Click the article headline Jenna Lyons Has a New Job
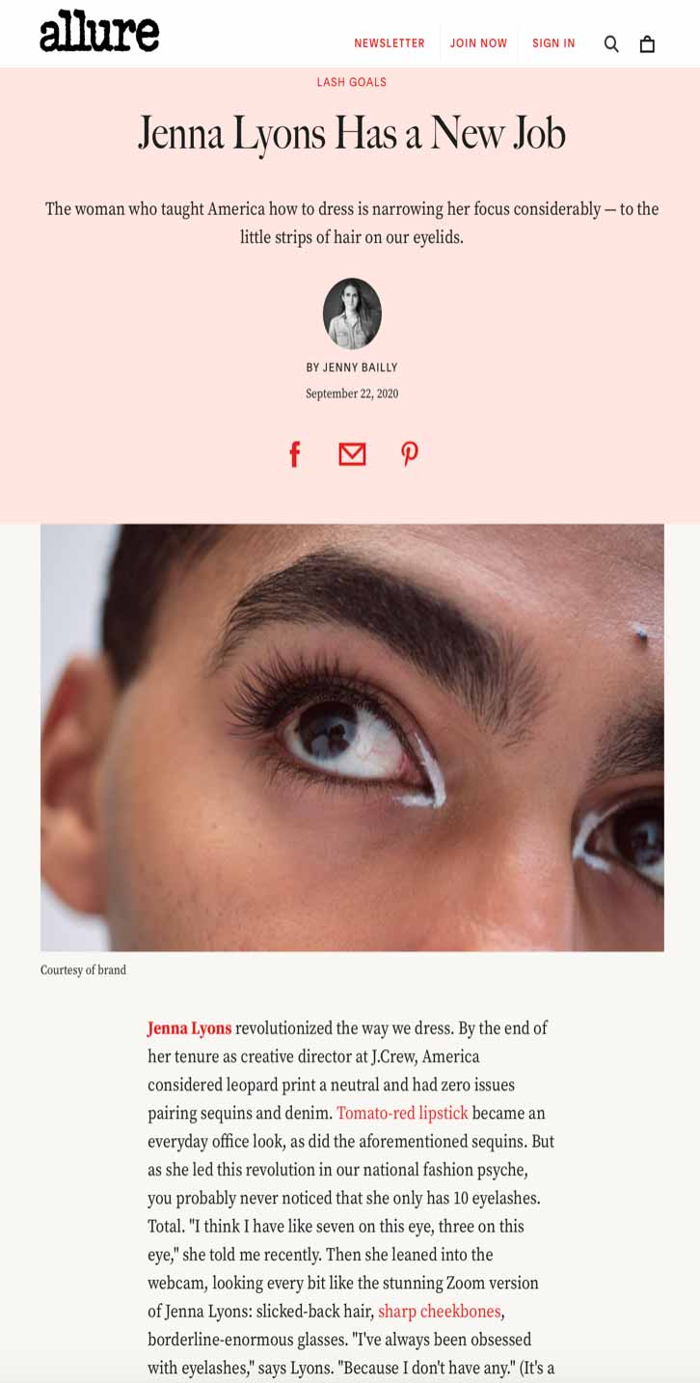Screen dimensions: 700x1383 click(x=352, y=132)
